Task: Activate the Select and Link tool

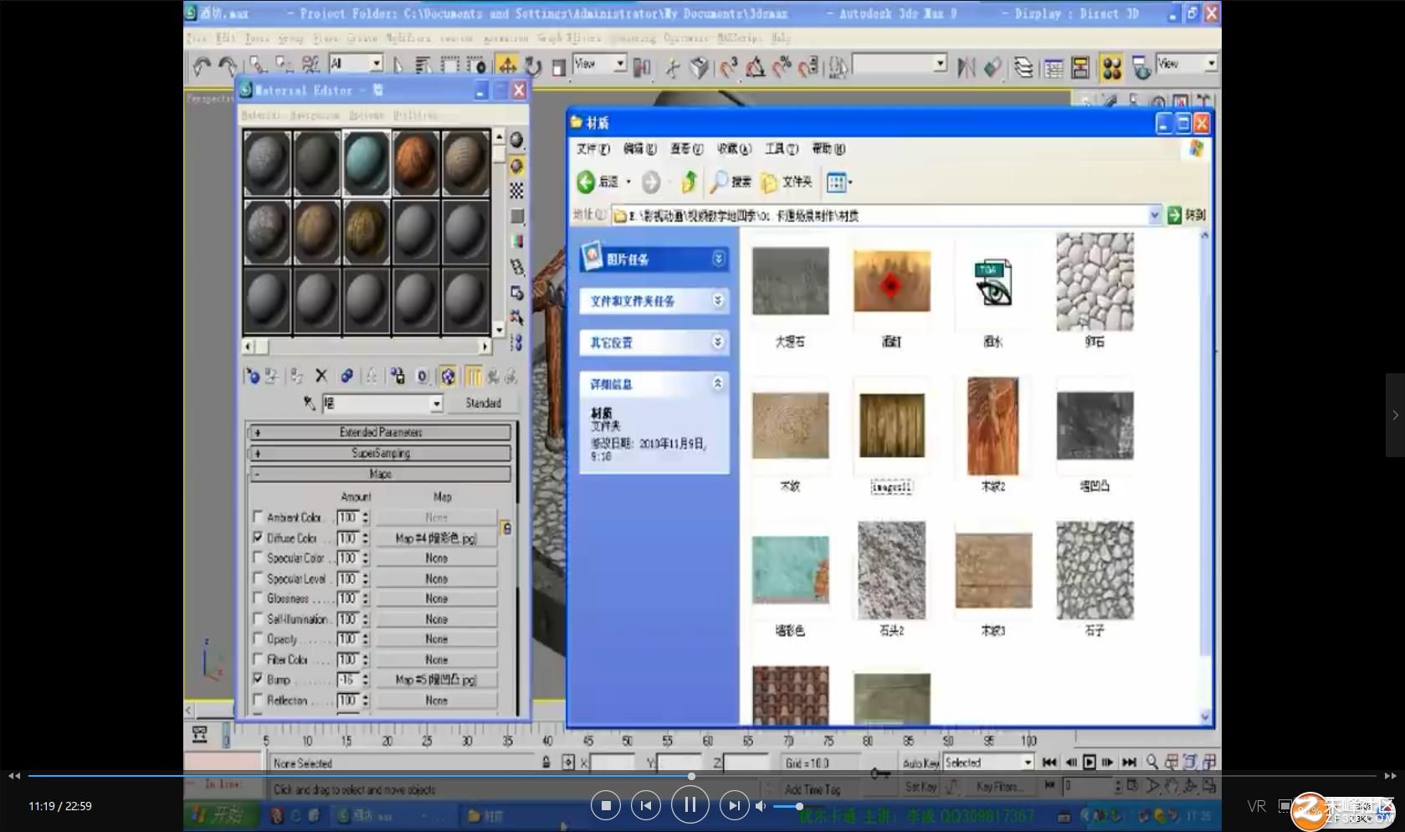Action: tap(258, 65)
